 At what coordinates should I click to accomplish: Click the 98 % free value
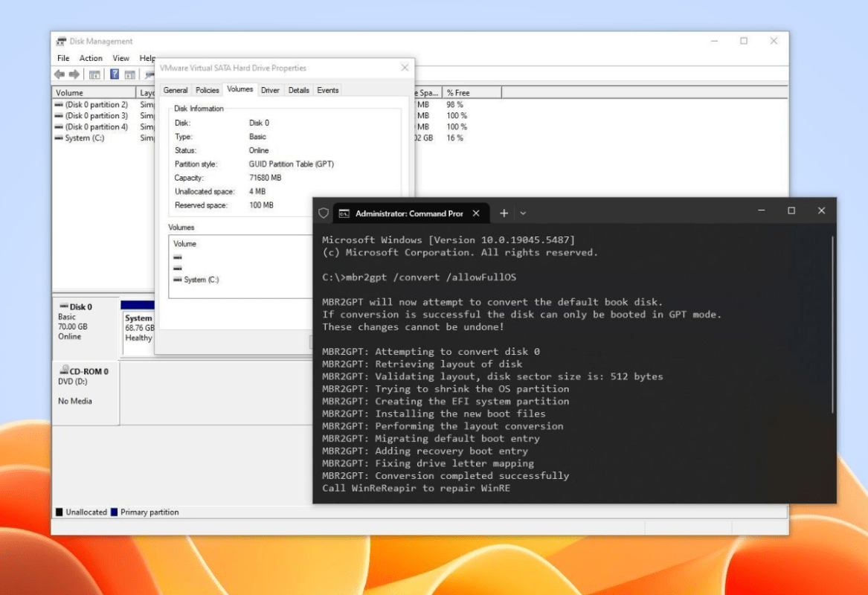(455, 105)
